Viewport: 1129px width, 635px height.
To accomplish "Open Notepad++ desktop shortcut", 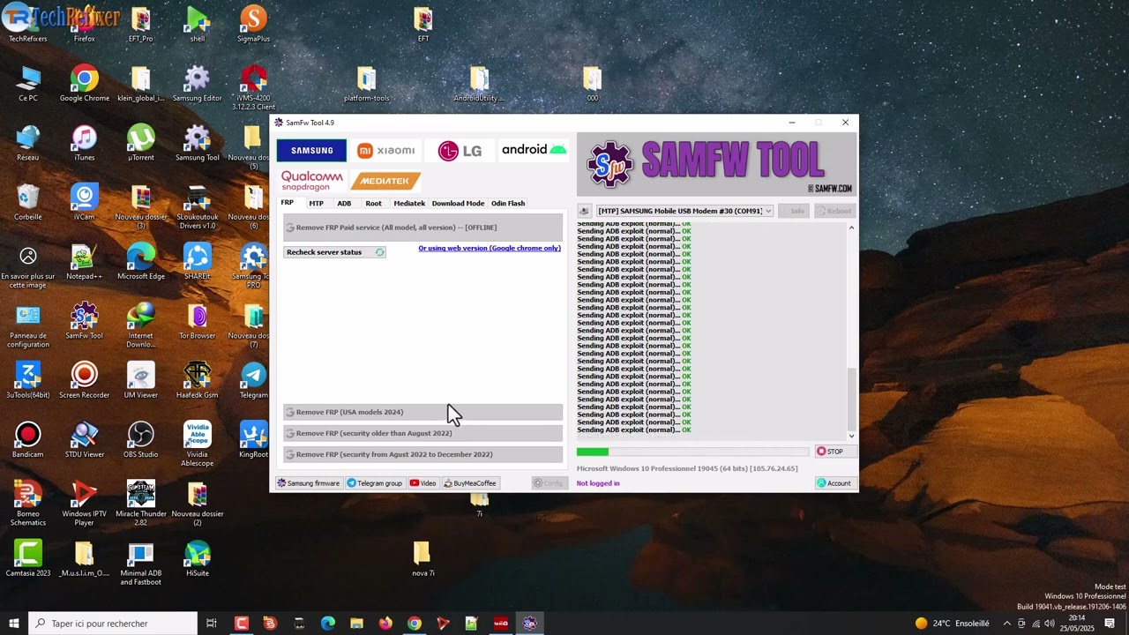I will point(85,262).
